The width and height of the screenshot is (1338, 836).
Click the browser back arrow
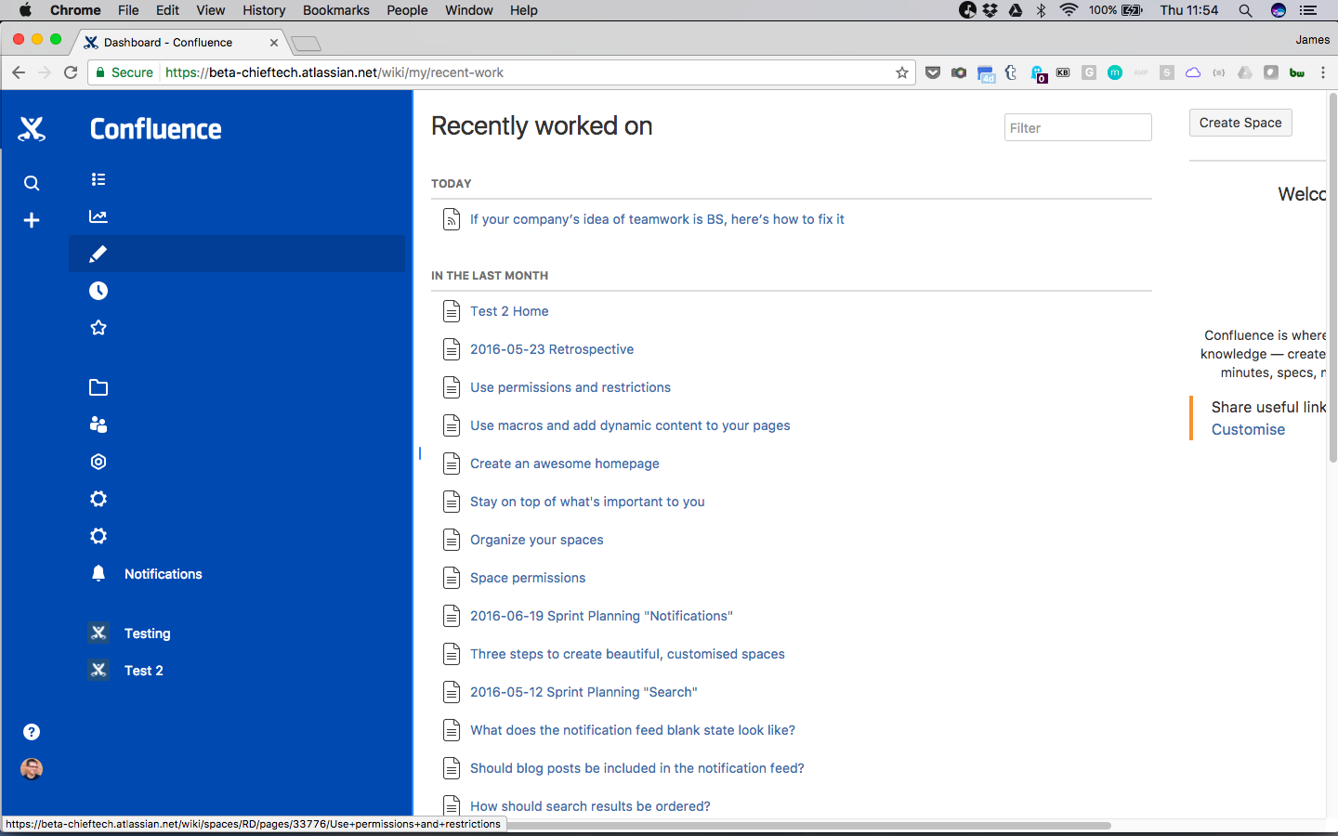[x=19, y=72]
